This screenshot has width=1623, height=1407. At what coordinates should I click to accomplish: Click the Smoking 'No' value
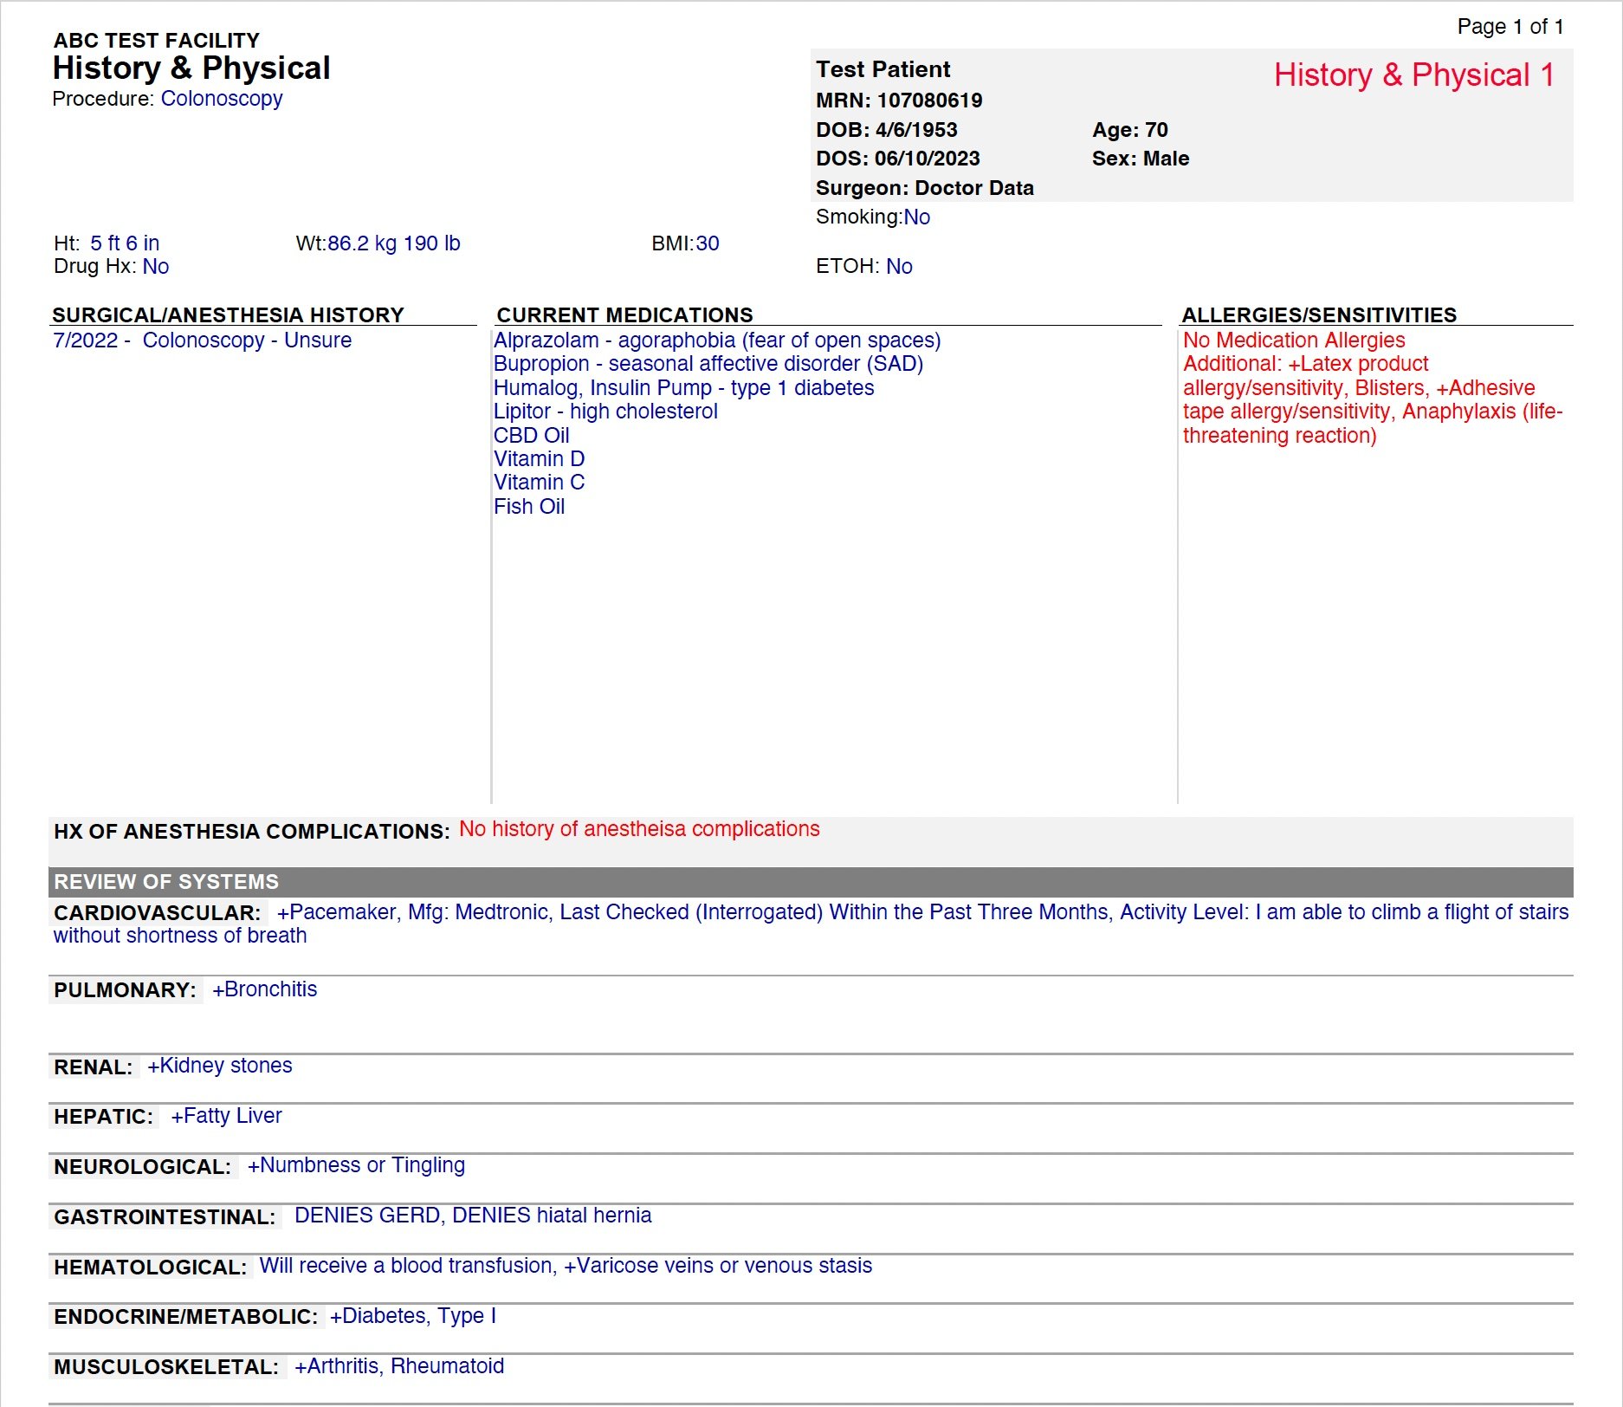click(917, 217)
